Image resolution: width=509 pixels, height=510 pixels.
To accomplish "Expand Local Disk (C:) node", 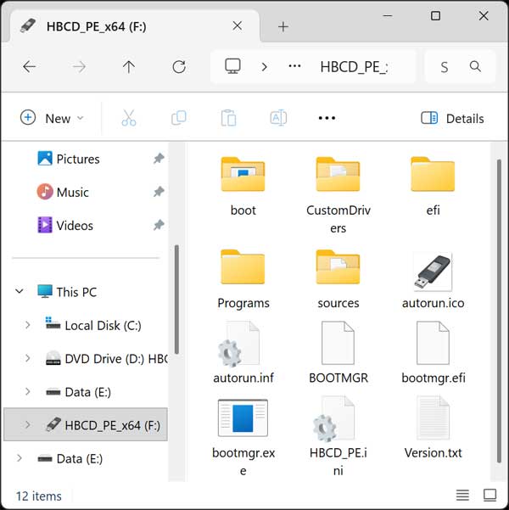I will 28,325.
